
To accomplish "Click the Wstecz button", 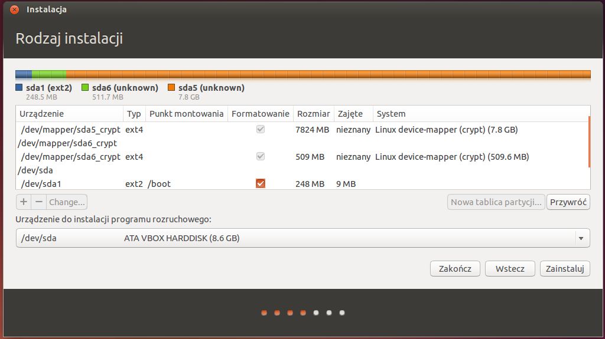I will tap(510, 268).
